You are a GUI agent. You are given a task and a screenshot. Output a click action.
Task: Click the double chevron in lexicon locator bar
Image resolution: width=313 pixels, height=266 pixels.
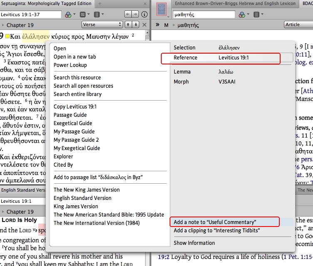point(158,25)
